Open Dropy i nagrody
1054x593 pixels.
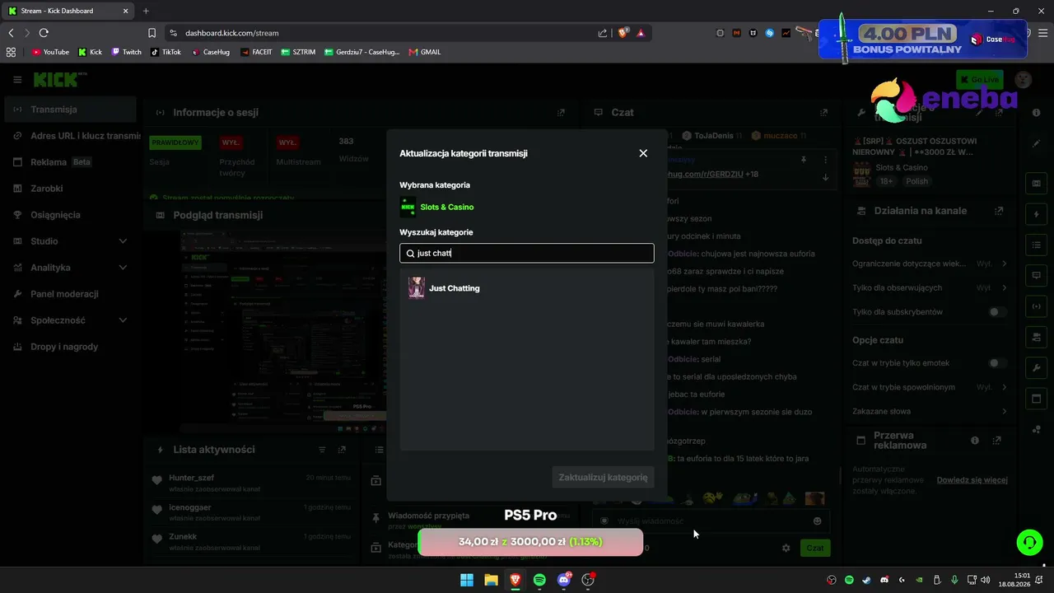click(70, 347)
